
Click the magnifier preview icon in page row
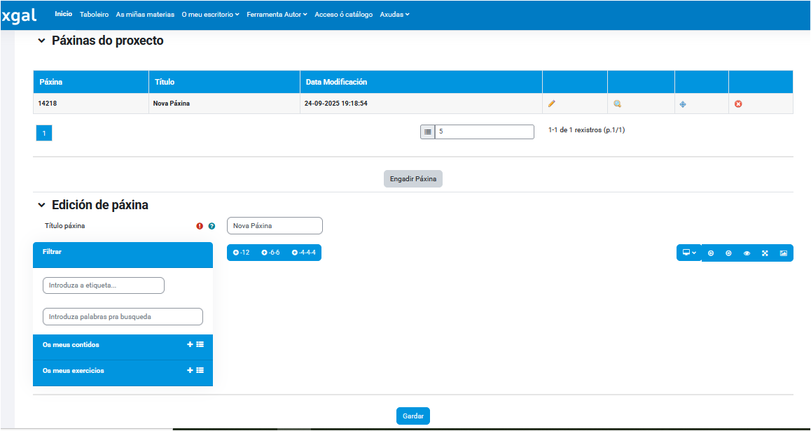click(x=617, y=104)
